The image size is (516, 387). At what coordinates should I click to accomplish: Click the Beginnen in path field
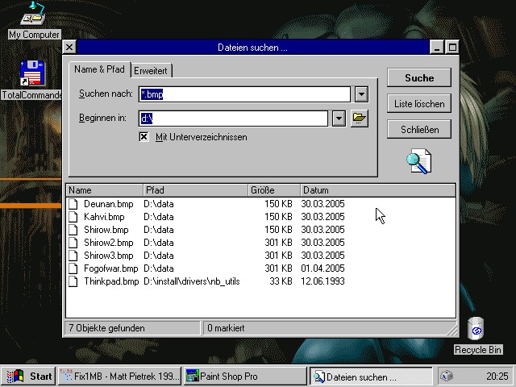click(x=233, y=119)
